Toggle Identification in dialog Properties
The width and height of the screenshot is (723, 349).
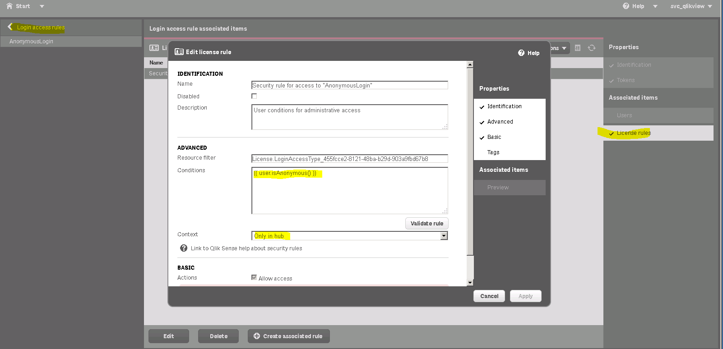tap(510, 106)
